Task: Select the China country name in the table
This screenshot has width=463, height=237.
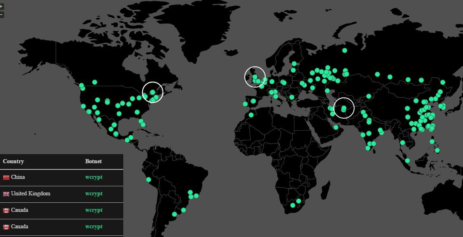Action: pos(18,177)
